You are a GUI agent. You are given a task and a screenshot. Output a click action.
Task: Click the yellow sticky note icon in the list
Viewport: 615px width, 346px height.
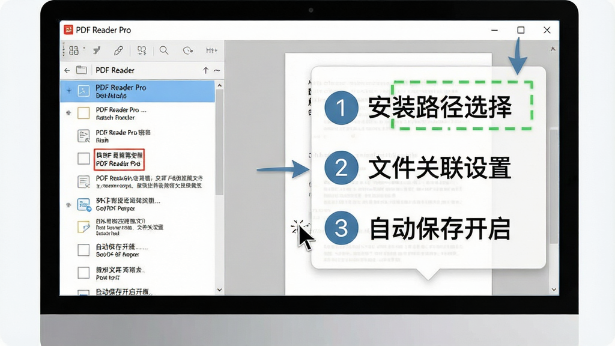(83, 226)
